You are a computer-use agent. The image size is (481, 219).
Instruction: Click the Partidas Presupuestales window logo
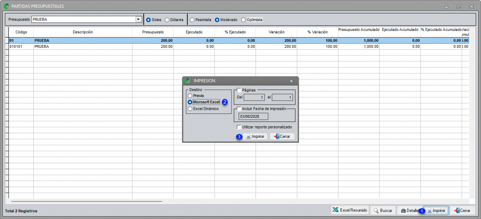(6, 6)
